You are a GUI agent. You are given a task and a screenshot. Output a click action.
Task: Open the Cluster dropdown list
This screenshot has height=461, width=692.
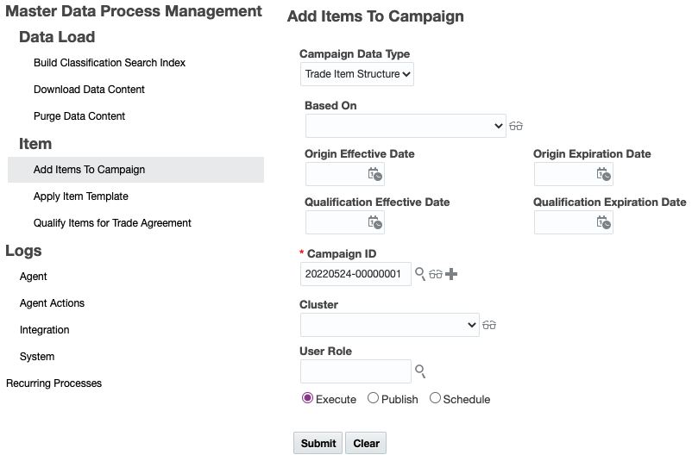(389, 325)
